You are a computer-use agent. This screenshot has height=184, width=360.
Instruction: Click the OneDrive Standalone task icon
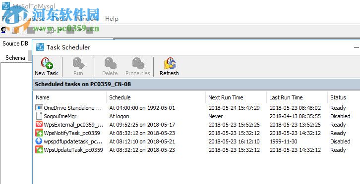[39, 107]
